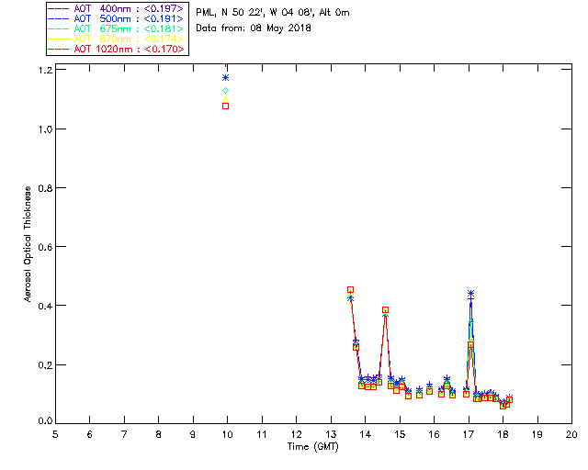Pick the yellow AOT 870nm legend entry
Viewport: 588px width, 470px height.
pyautogui.click(x=117, y=39)
